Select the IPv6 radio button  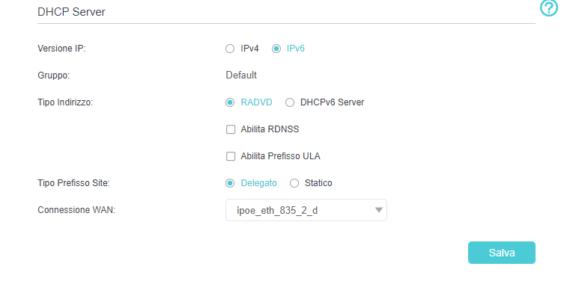[x=276, y=49]
